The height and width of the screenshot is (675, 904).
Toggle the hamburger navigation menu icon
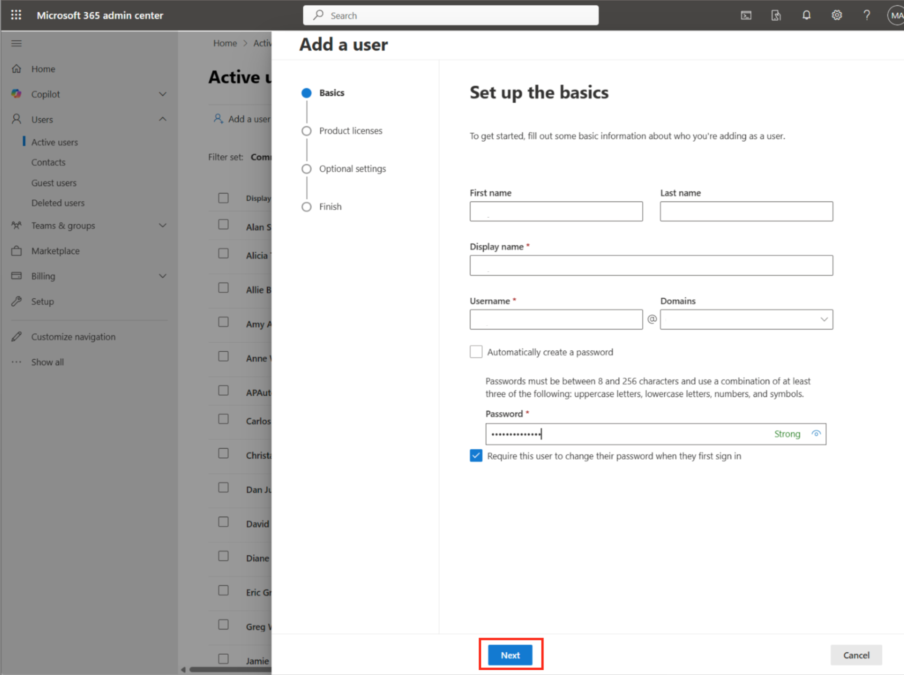tap(17, 44)
